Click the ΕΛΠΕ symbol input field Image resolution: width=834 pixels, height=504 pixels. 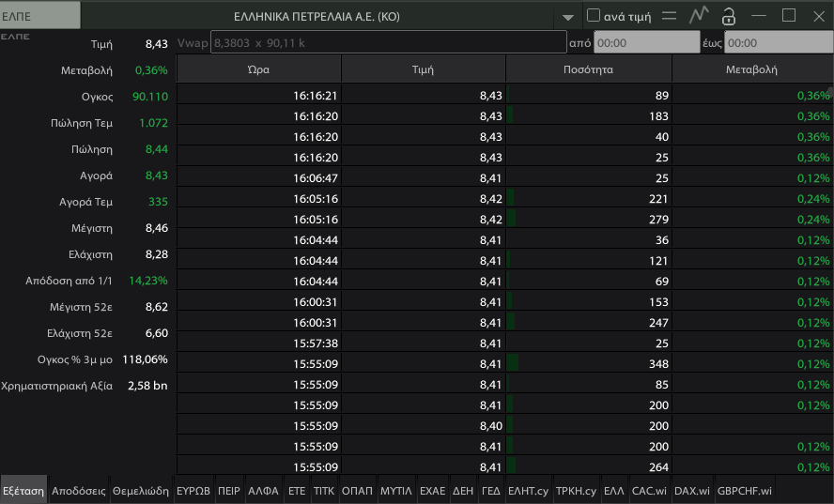(x=40, y=15)
